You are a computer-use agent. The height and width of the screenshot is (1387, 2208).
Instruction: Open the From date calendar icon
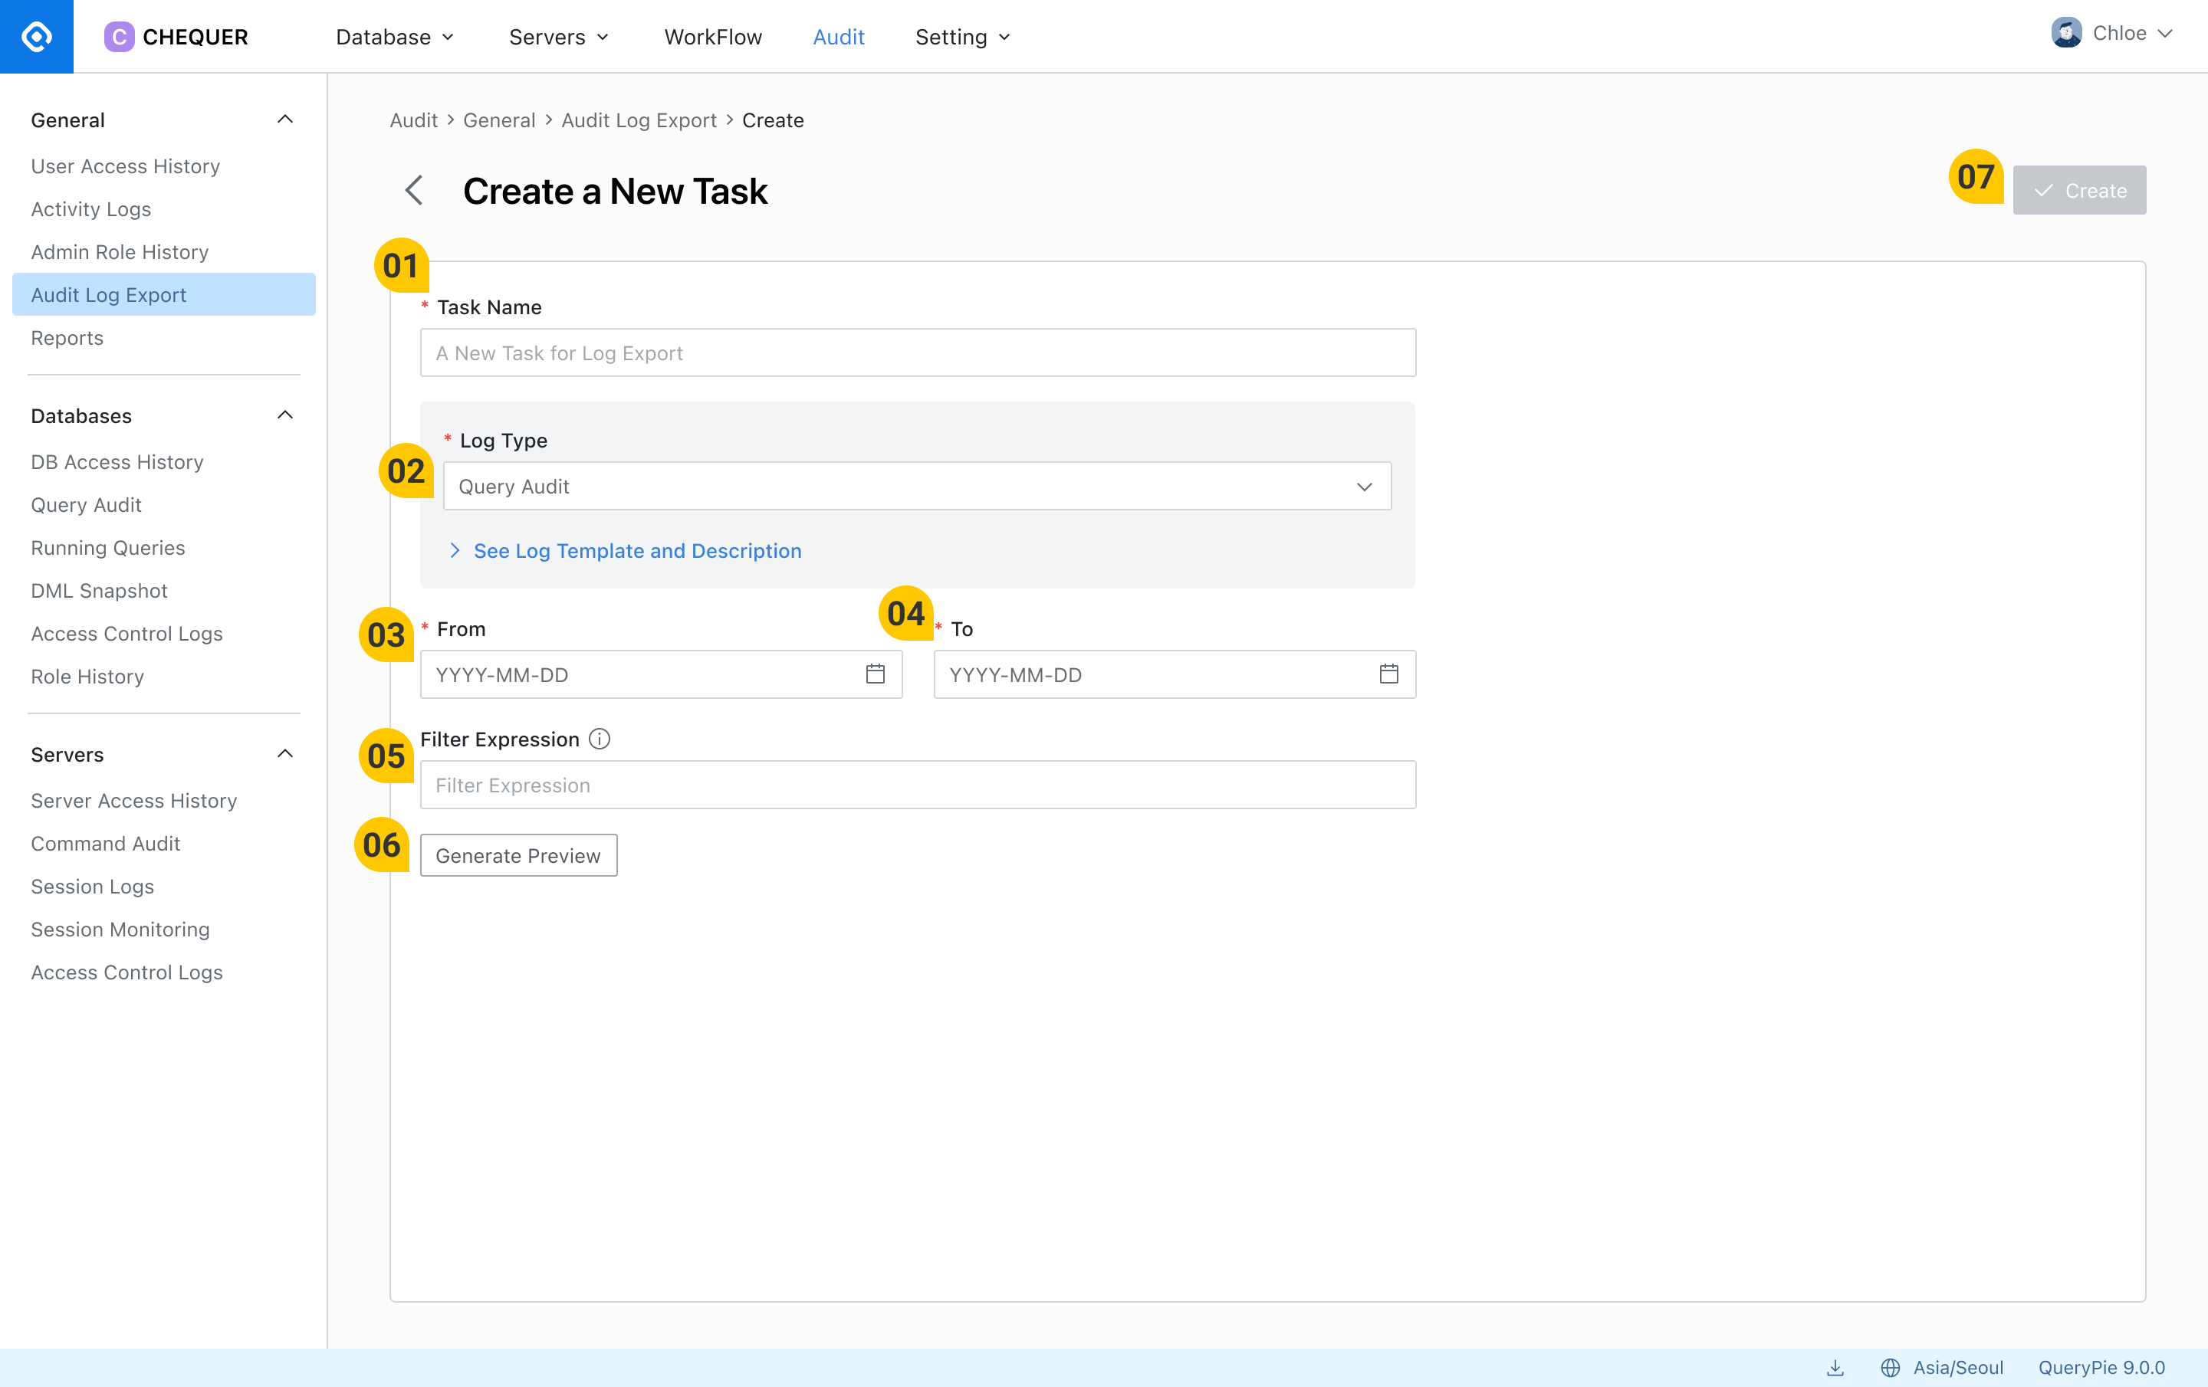click(876, 674)
